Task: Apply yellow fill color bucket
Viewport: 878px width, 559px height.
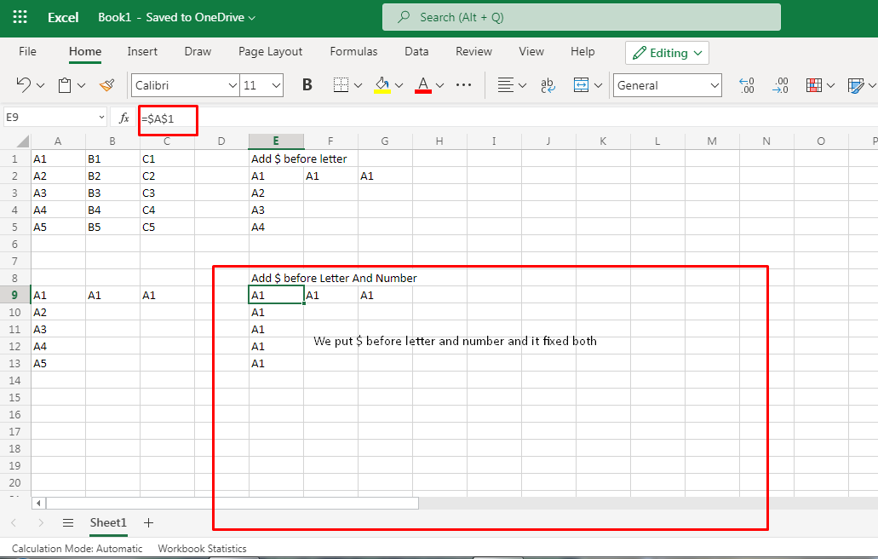Action: tap(382, 85)
